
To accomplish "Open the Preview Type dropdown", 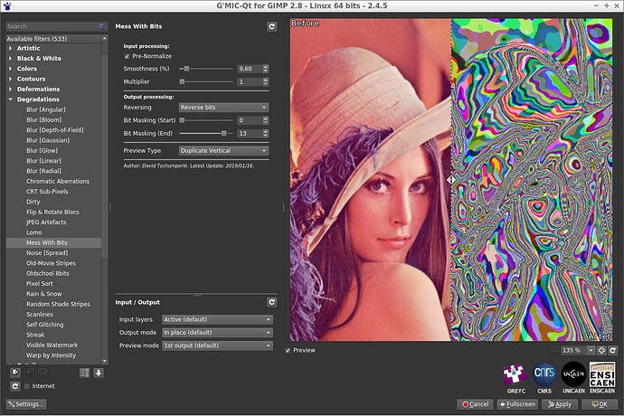I will [223, 151].
